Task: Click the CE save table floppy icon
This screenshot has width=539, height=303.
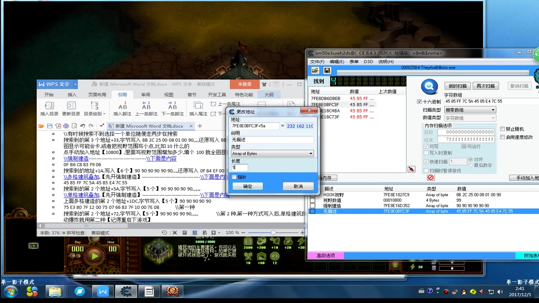Action: tap(327, 70)
